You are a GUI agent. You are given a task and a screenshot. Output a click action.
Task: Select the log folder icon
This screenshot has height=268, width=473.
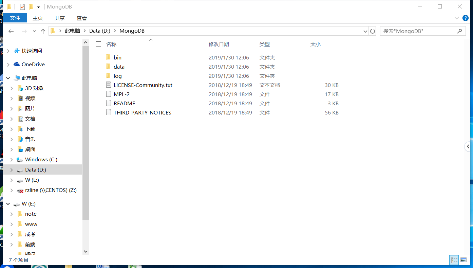[108, 76]
